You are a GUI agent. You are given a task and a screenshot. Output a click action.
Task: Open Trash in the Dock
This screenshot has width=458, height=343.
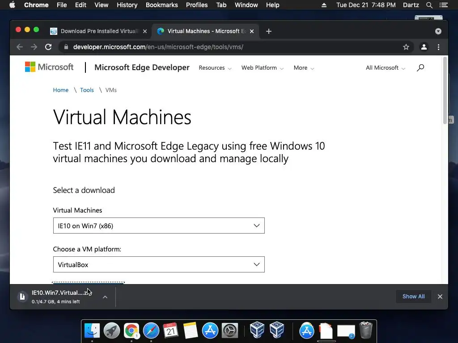tap(366, 330)
